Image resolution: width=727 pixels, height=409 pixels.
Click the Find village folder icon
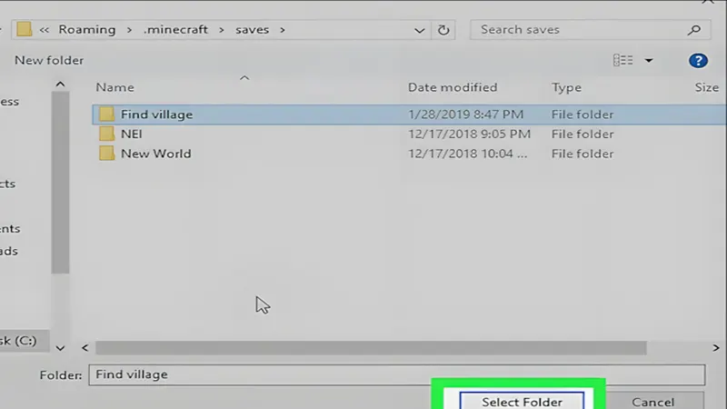pyautogui.click(x=106, y=115)
